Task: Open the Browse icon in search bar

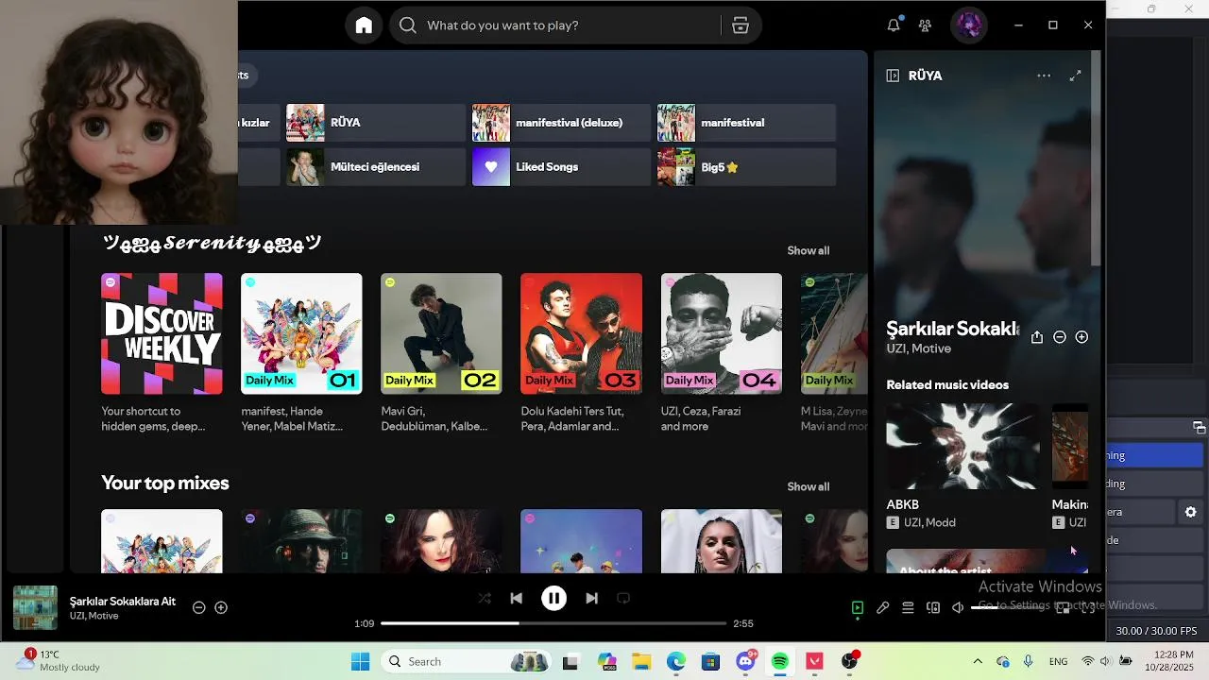Action: [x=741, y=25]
